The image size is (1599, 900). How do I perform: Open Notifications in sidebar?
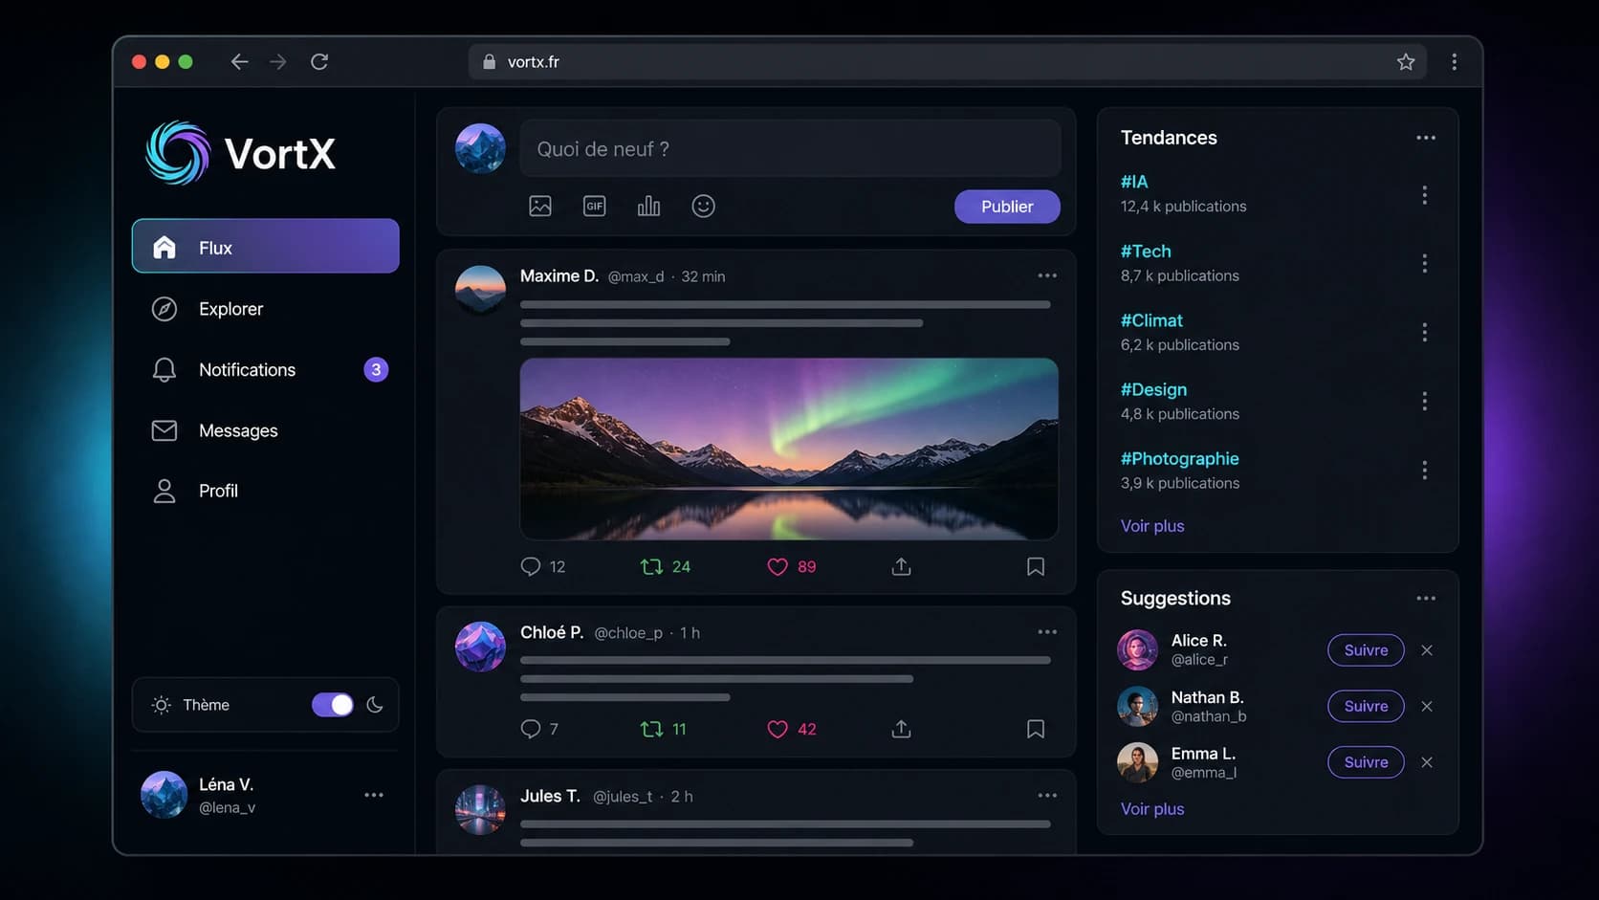pyautogui.click(x=265, y=369)
